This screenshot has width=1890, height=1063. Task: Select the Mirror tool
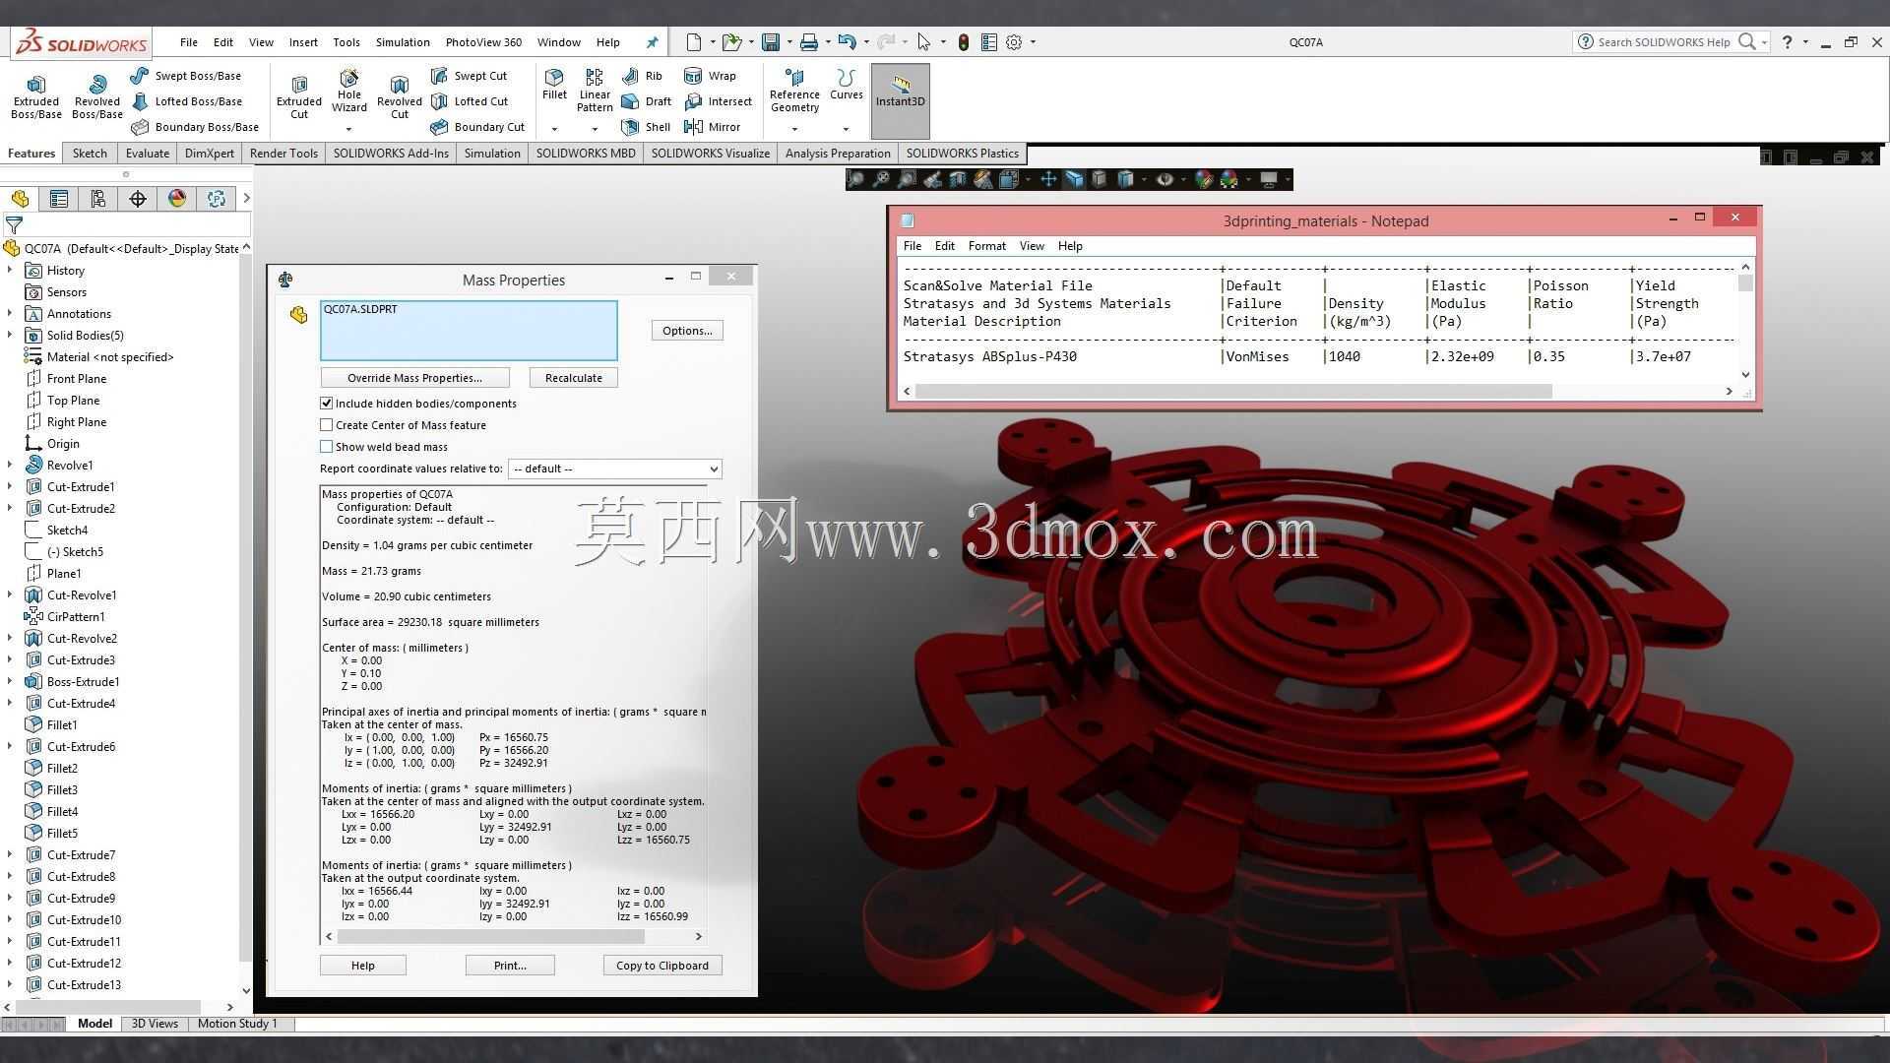point(712,127)
